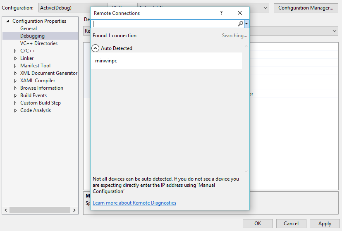Open Learn more about Remote Diagnostics
The width and height of the screenshot is (342, 231).
[x=134, y=203]
